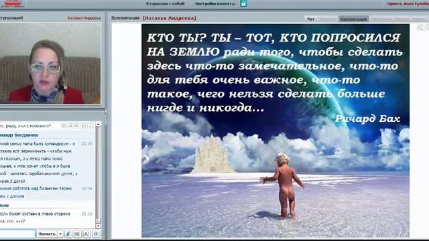Click '[Наталья Андреева]' in the presentation header
Image resolution: width=429 pixels, height=241 pixels.
click(170, 18)
